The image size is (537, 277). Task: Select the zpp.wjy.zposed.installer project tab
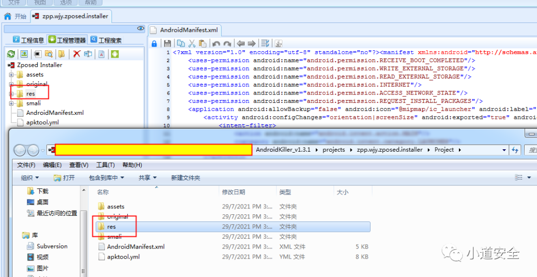click(x=71, y=16)
